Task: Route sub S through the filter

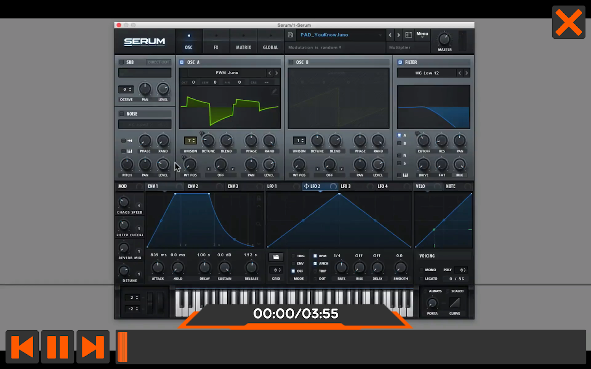Action: (x=399, y=163)
